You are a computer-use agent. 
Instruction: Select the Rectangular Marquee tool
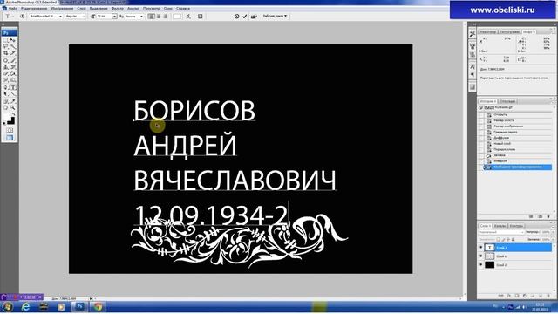pos(6,40)
